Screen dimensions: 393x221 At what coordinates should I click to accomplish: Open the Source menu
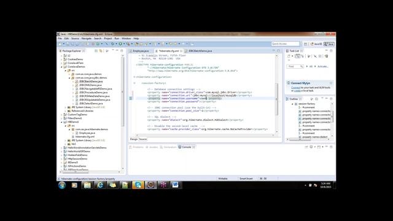pyautogui.click(x=75, y=39)
